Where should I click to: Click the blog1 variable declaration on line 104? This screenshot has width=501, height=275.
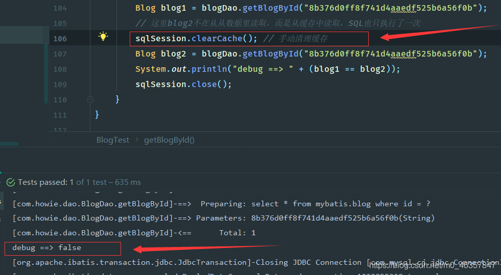click(x=173, y=8)
